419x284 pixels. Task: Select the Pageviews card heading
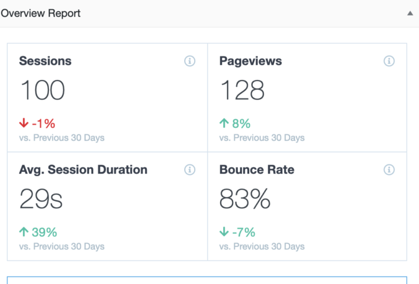coord(250,61)
